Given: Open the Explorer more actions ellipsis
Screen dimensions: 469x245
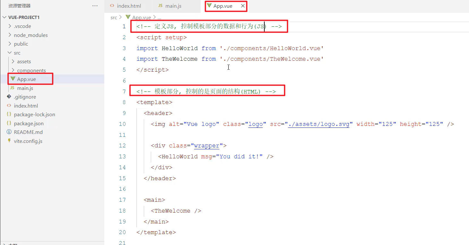Looking at the screenshot, I should click(95, 6).
